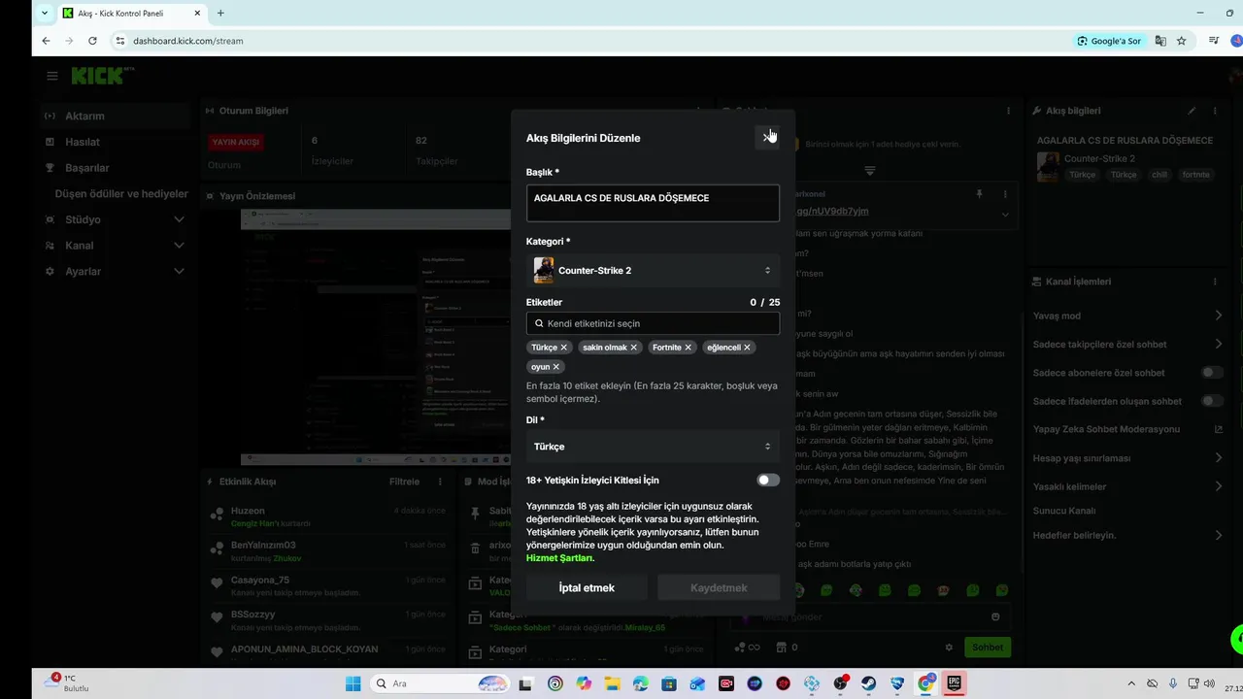
Task: Click the Kaydetmek button
Action: coord(719,587)
